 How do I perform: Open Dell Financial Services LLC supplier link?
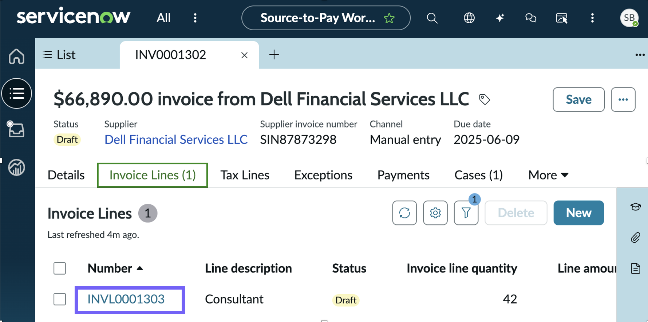[x=176, y=140]
